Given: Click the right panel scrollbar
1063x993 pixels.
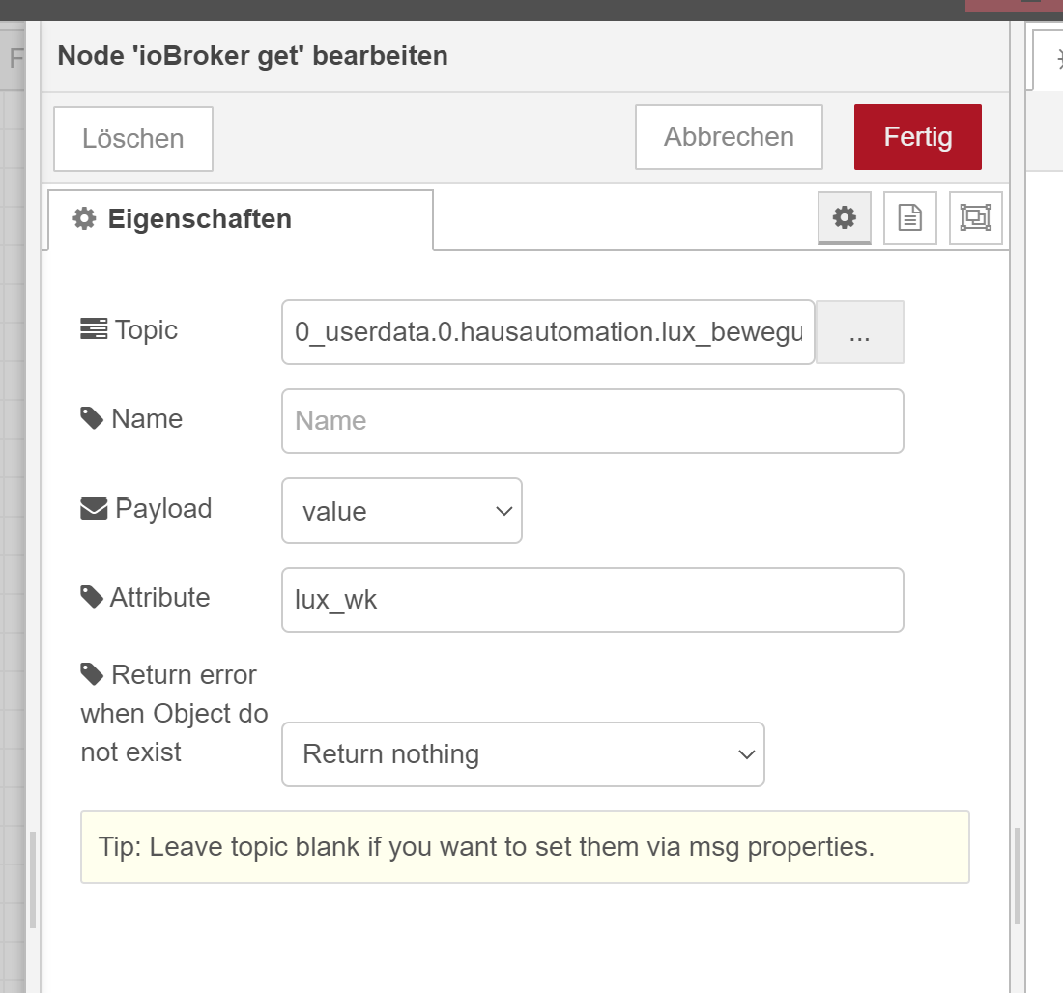Looking at the screenshot, I should tap(1018, 876).
